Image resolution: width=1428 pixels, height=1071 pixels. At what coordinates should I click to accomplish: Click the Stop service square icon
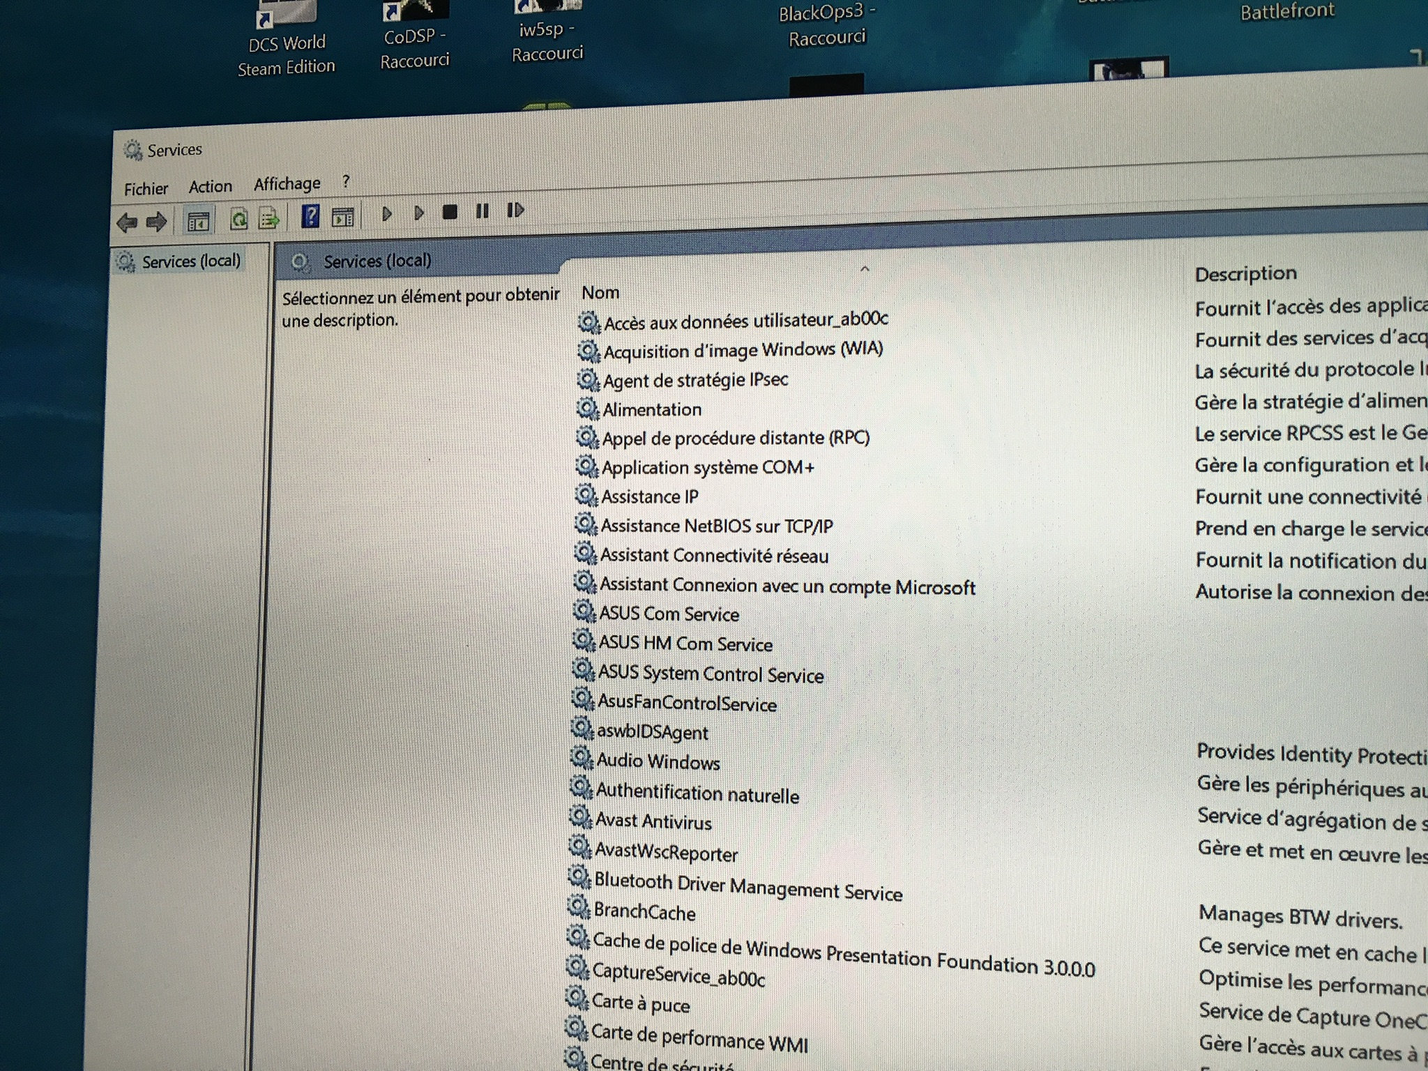tap(450, 211)
